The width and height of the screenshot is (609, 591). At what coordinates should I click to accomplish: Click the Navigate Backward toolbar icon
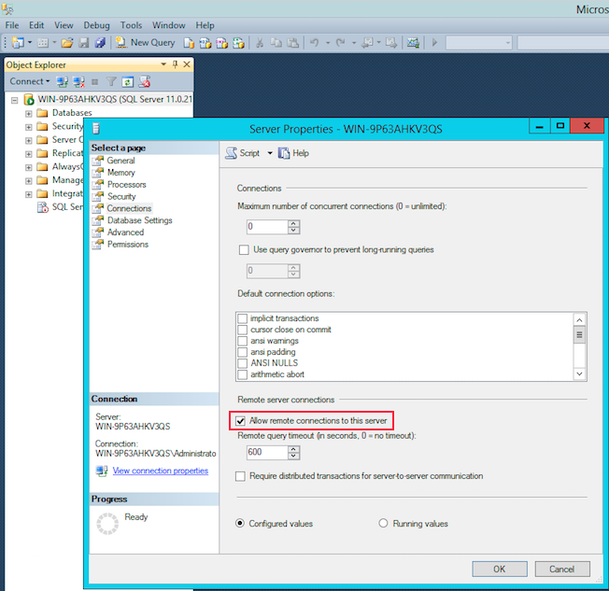tap(367, 43)
